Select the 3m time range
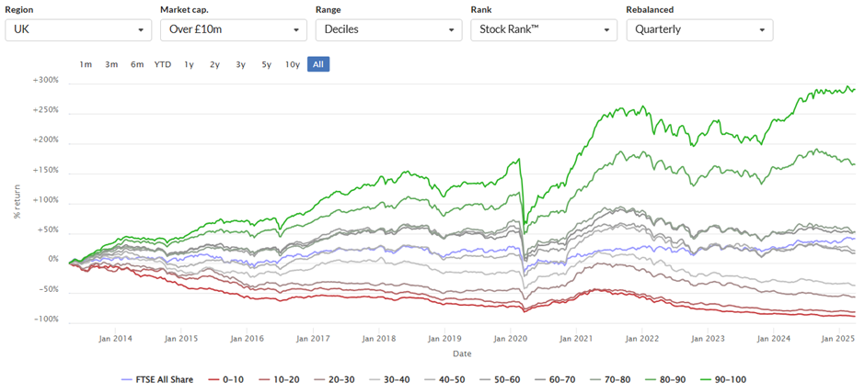The height and width of the screenshot is (392, 865). click(x=111, y=64)
